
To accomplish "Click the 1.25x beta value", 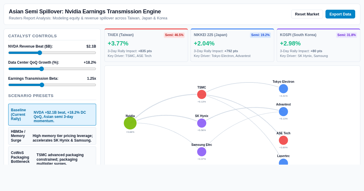I will coord(92,79).
